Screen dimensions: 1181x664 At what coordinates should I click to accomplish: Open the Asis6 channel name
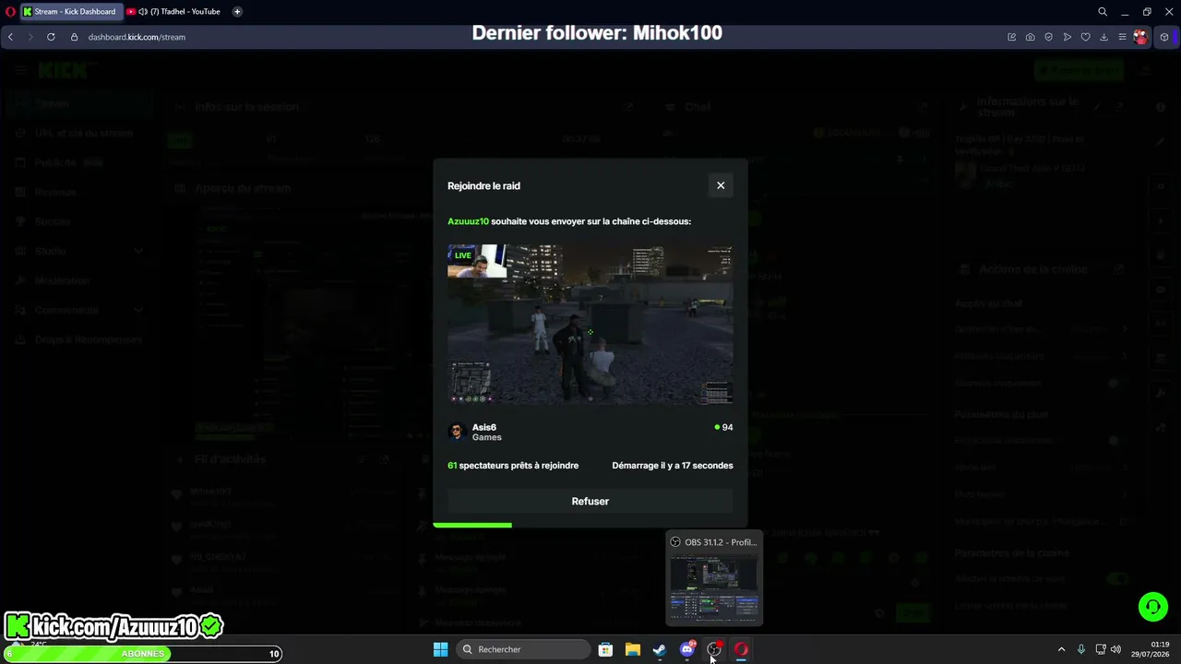point(484,427)
